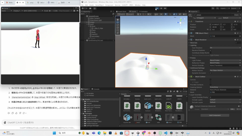Expand the zimen object in Hierarchy

click(87, 22)
